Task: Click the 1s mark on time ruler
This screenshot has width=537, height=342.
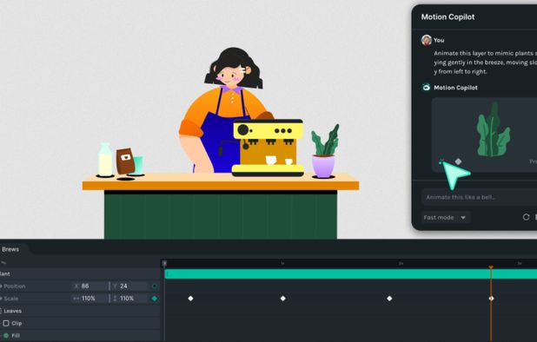Action: 282,263
